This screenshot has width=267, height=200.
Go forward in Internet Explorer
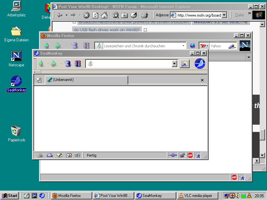point(73,15)
